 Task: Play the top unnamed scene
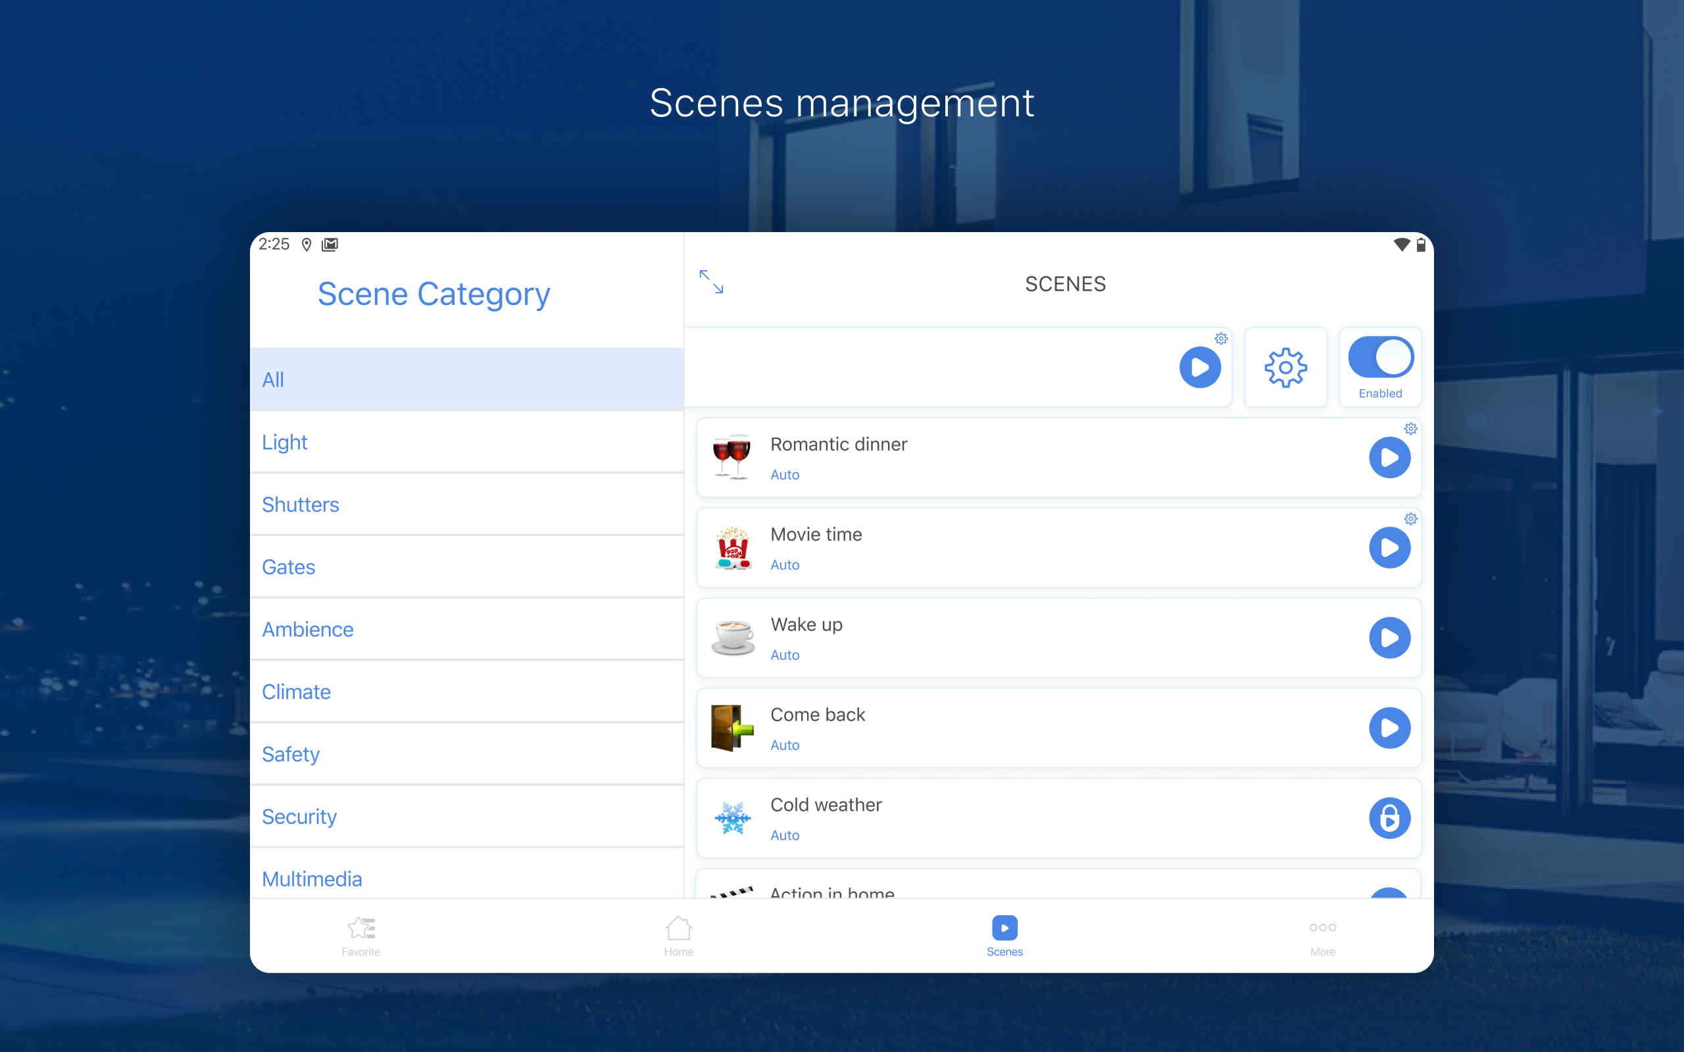tap(1200, 368)
